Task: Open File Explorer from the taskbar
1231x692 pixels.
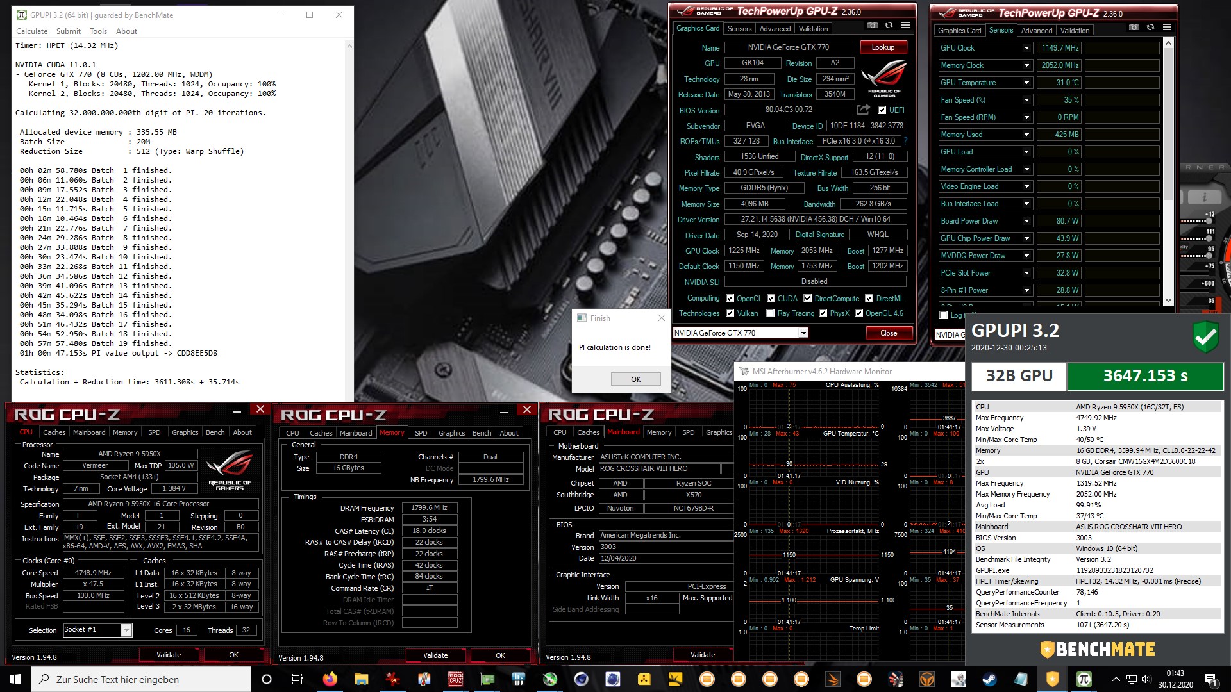Action: pyautogui.click(x=361, y=679)
